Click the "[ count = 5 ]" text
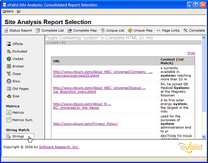The width and height of the screenshot is (208, 163). [x=56, y=43]
